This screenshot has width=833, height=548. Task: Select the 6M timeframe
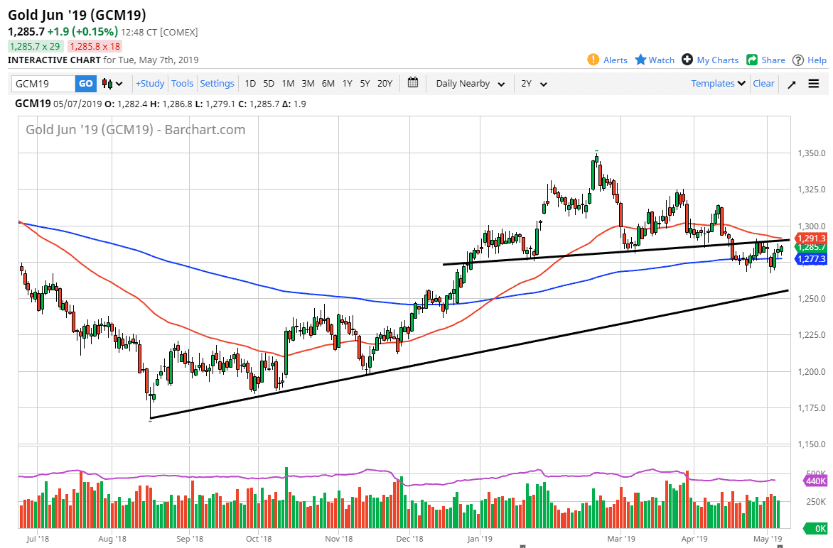coord(328,83)
